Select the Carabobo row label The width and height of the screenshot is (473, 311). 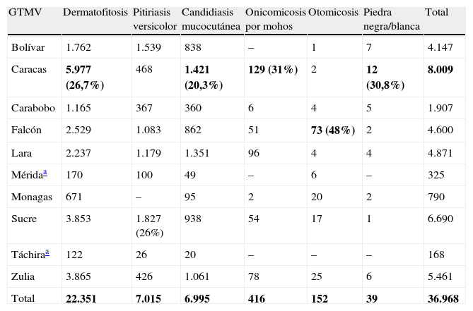[x=32, y=108]
